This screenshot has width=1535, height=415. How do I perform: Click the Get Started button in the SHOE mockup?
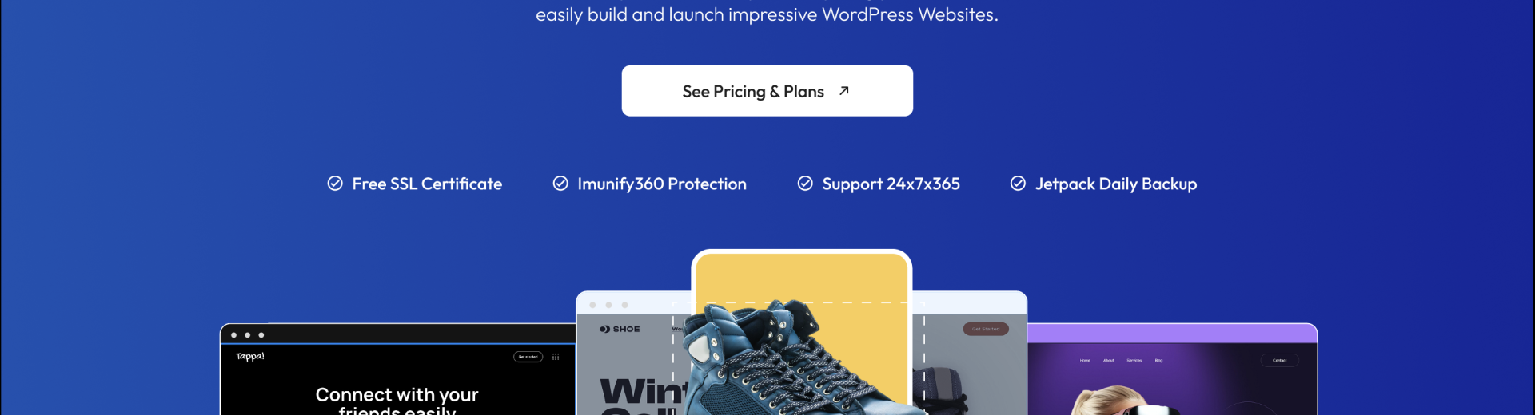click(986, 329)
